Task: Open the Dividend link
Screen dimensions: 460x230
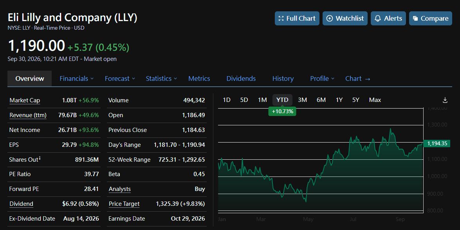Action: tap(21, 204)
